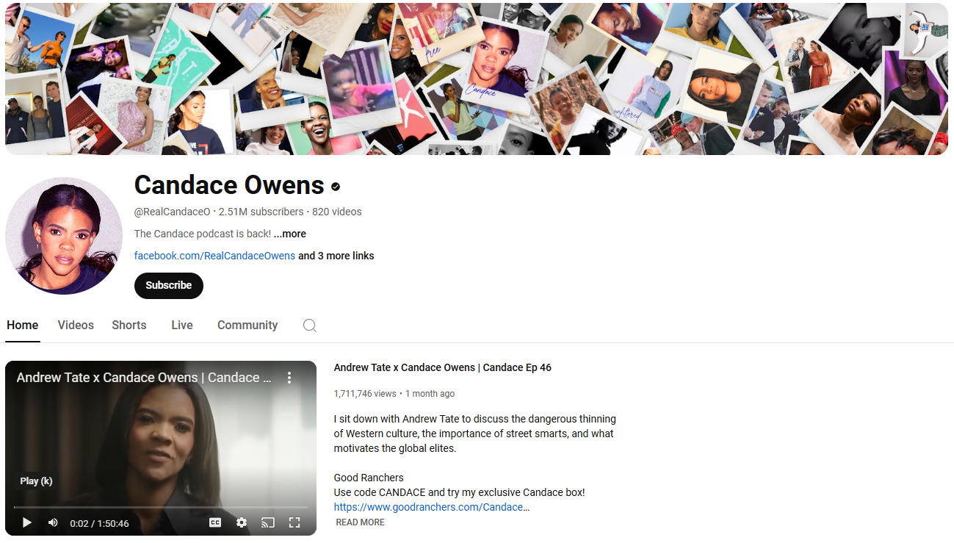Screen dimensions: 954x543
Task: Mute the video with the speaker icon
Action: [x=52, y=522]
